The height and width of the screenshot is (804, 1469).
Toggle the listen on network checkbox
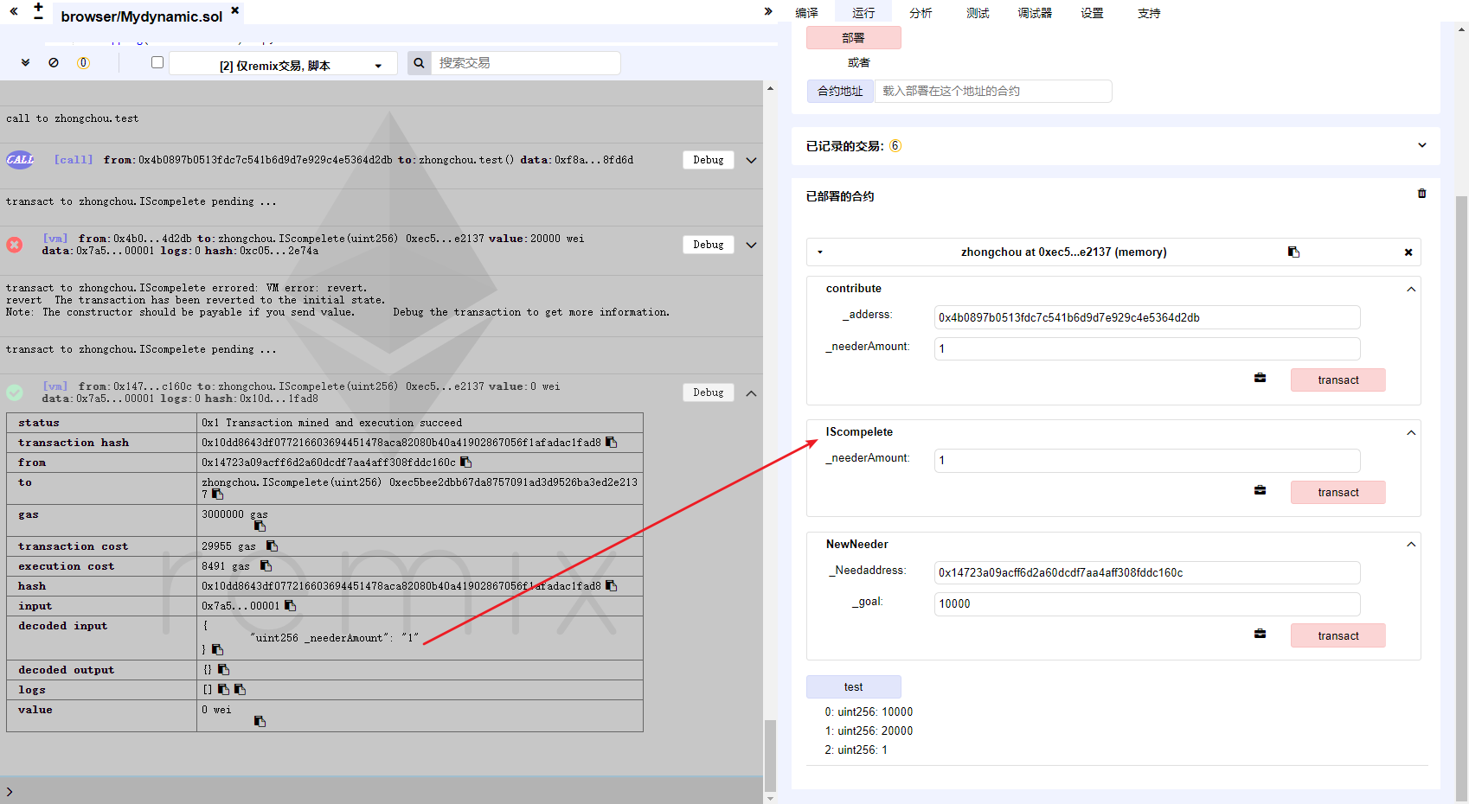pos(157,62)
